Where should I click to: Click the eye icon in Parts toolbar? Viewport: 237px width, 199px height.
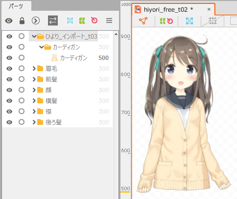pos(9,20)
